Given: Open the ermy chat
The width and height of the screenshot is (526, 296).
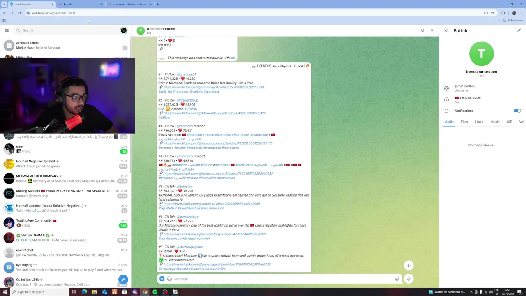Looking at the screenshot, I should (x=66, y=149).
